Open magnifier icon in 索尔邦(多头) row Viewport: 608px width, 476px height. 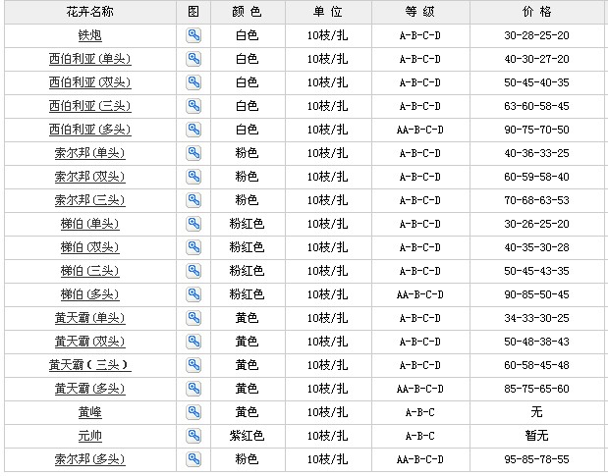tap(193, 459)
